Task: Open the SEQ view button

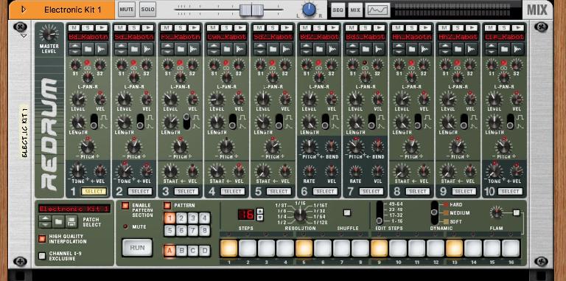Action: pos(338,10)
